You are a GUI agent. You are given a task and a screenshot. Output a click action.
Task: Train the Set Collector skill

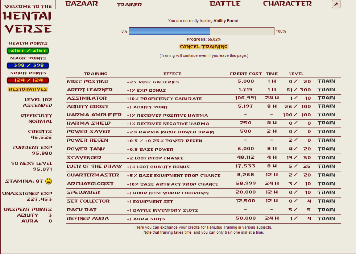(326, 201)
